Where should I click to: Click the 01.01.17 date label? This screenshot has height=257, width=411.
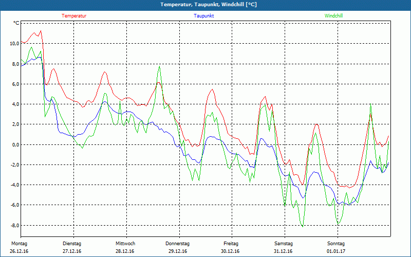coord(336,251)
